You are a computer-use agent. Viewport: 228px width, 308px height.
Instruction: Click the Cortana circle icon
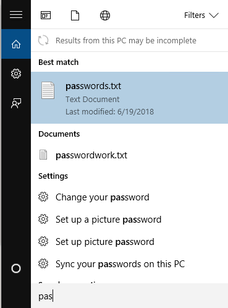(x=16, y=268)
